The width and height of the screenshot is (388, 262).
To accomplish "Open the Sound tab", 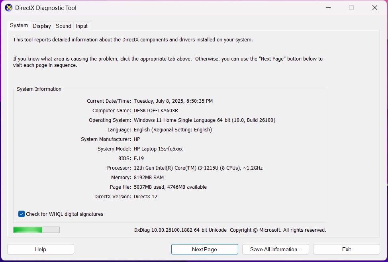I will pos(63,26).
